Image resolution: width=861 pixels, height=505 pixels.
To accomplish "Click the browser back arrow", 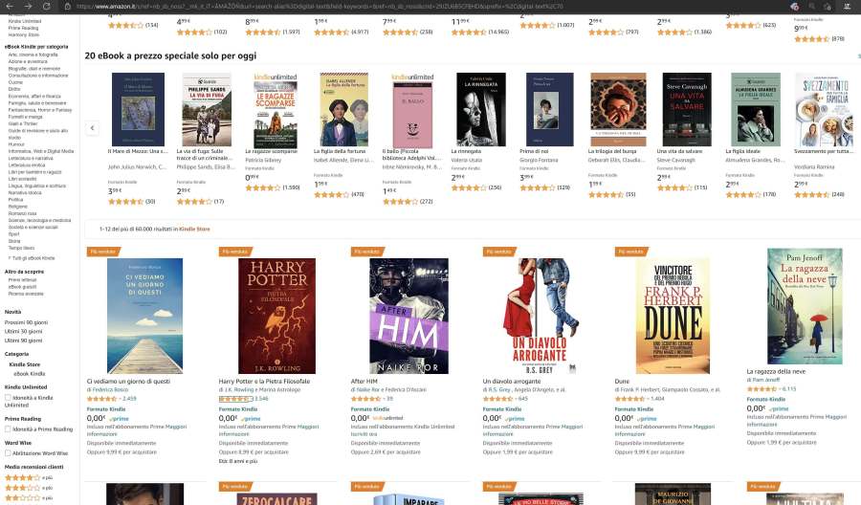I will [10, 6].
